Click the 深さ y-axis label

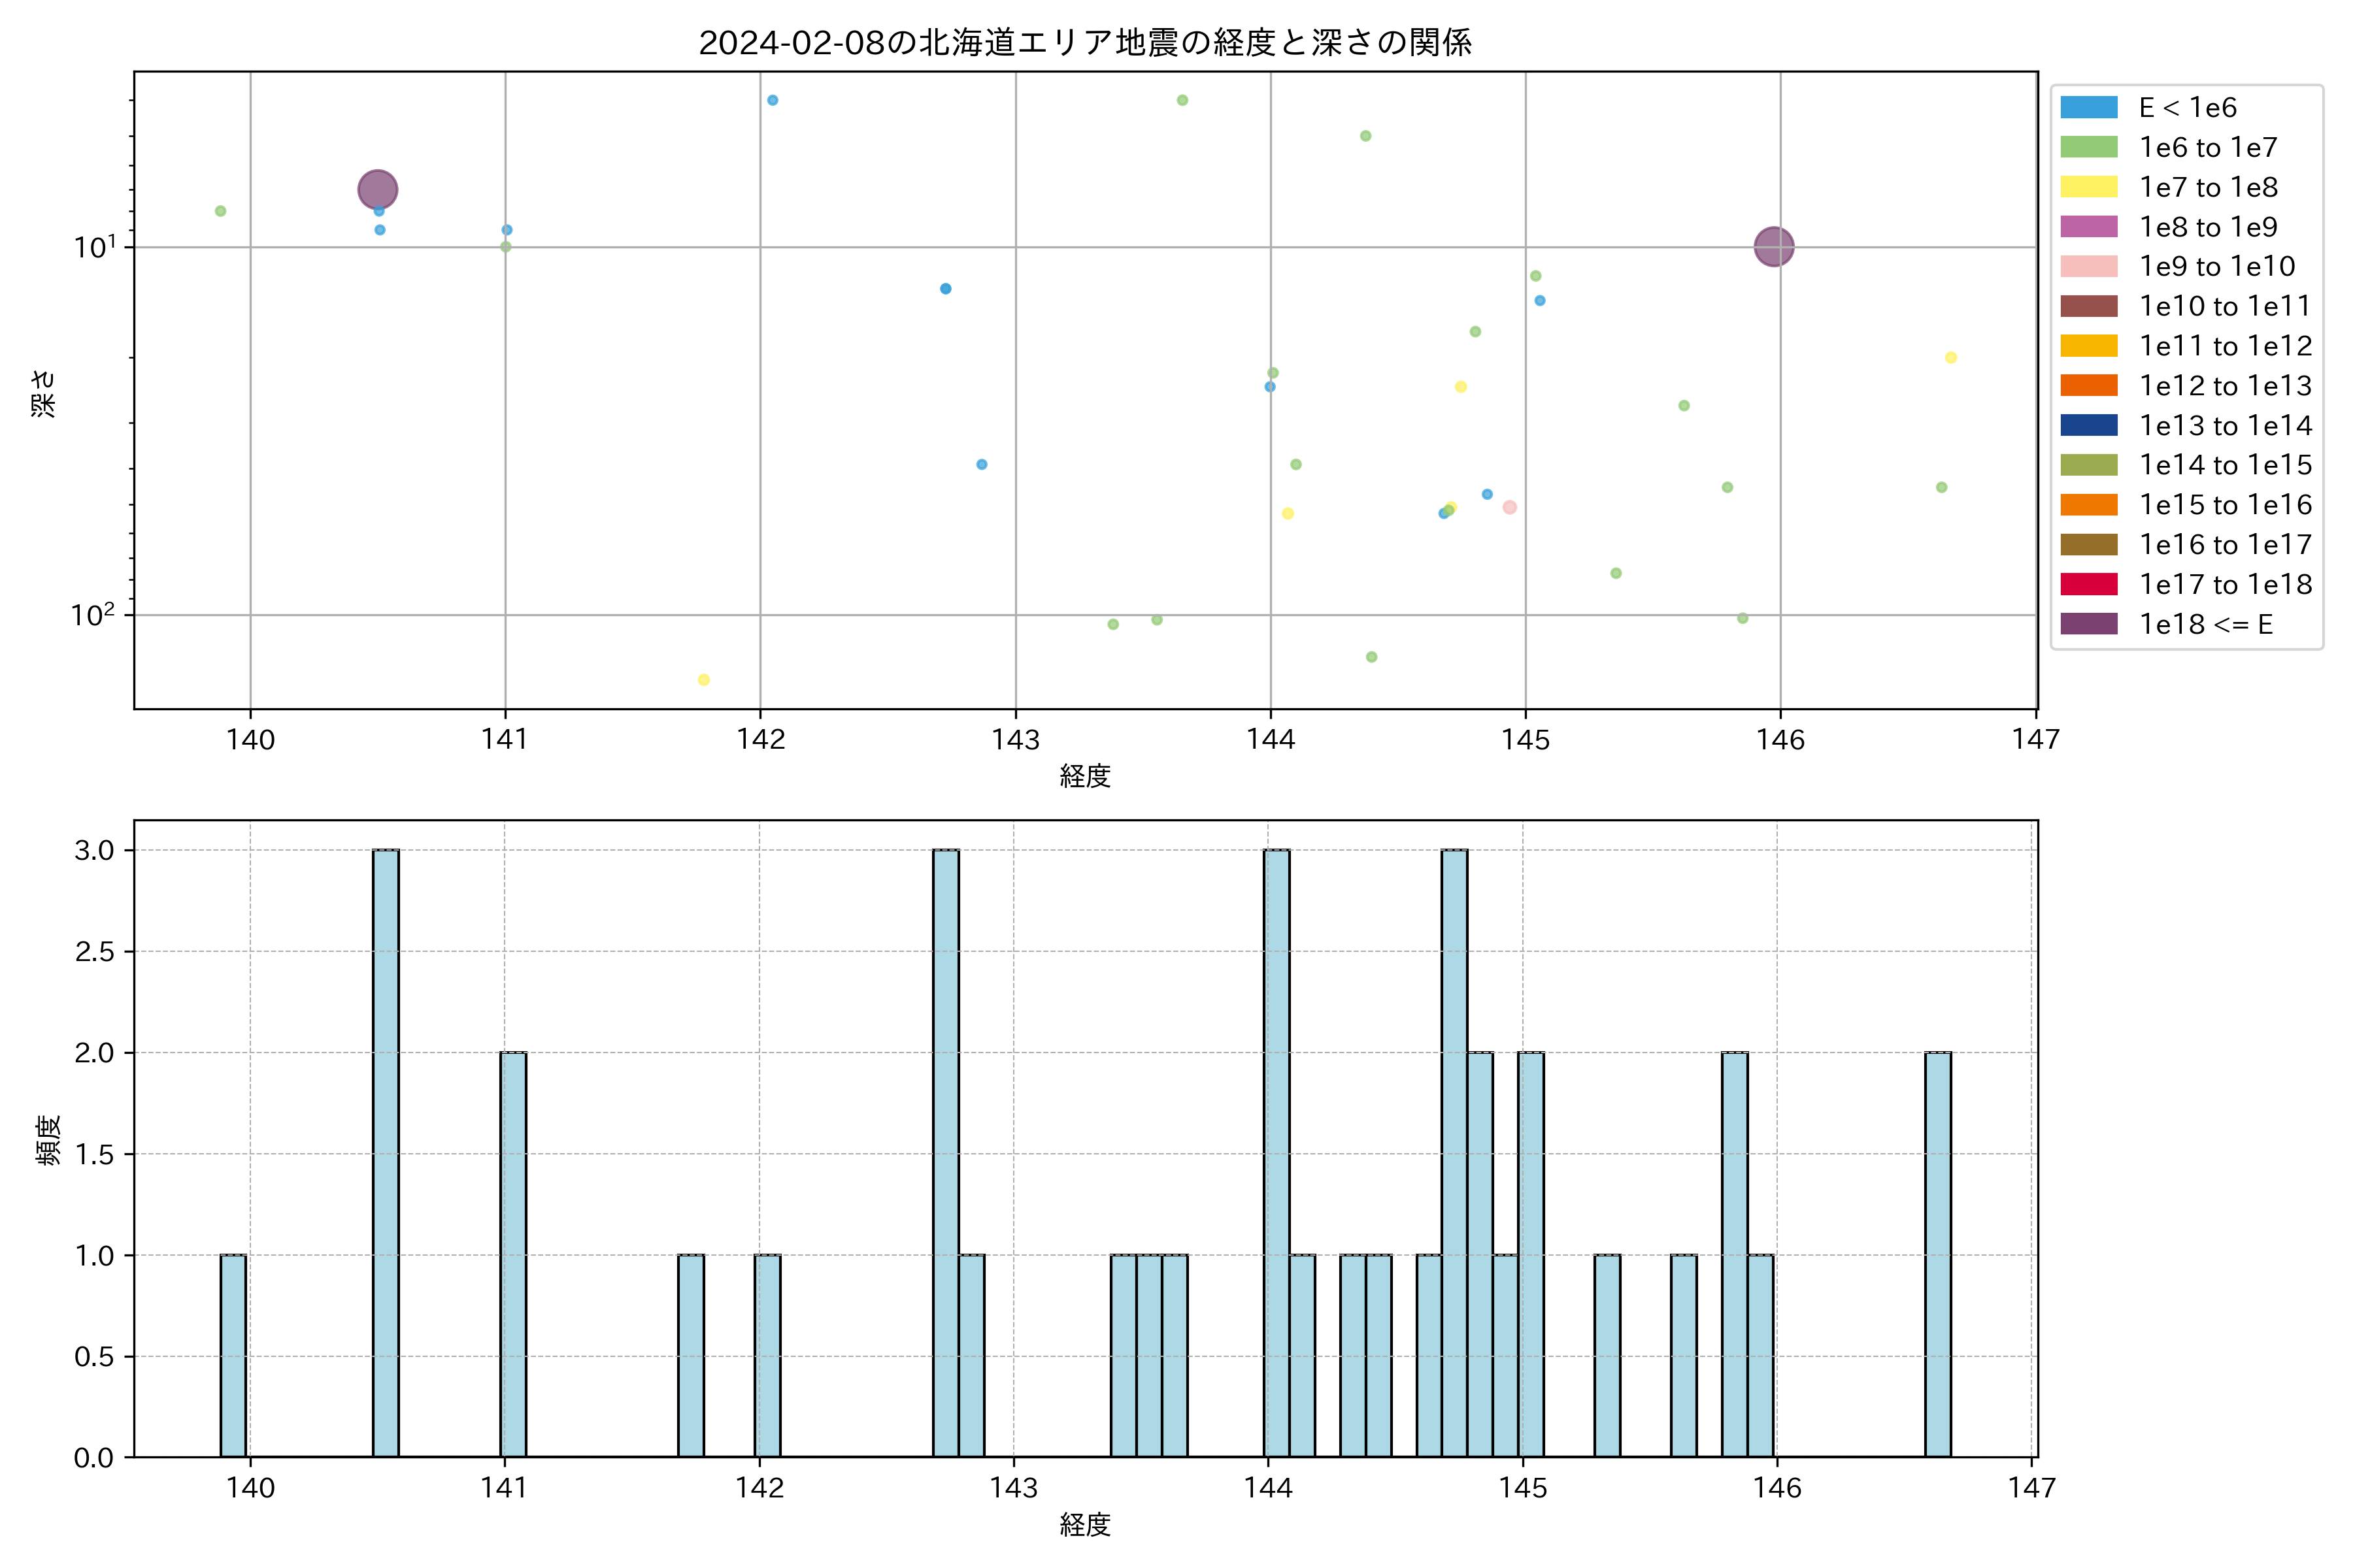44,393
